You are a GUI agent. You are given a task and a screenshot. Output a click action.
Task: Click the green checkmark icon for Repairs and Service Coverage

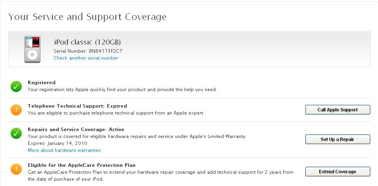click(16, 133)
